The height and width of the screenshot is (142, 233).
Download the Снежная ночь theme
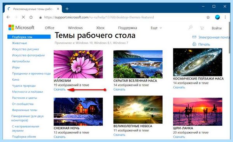point(59,137)
